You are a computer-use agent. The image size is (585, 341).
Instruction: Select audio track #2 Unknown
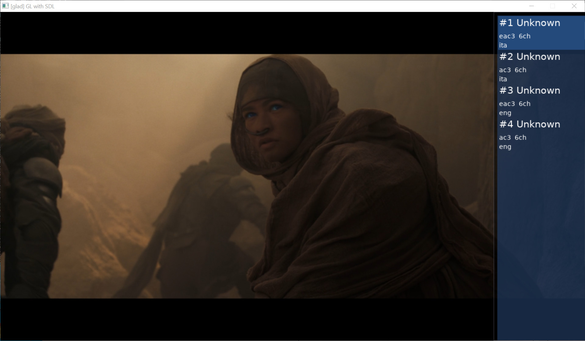point(541,67)
